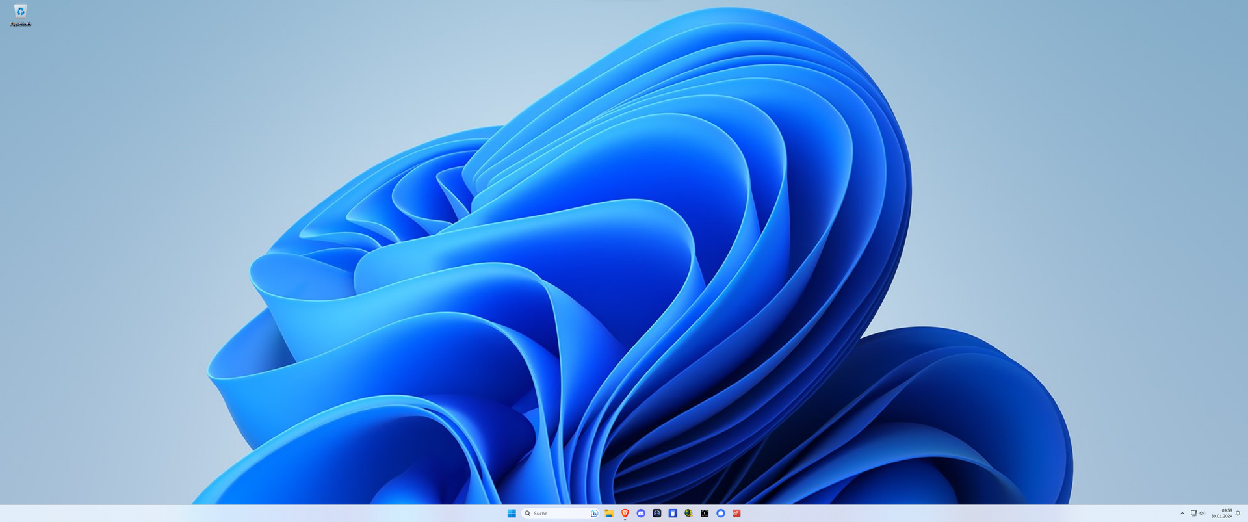Image resolution: width=1248 pixels, height=522 pixels.
Task: Launch the globe with magnifier taskbar app
Action: (x=688, y=514)
